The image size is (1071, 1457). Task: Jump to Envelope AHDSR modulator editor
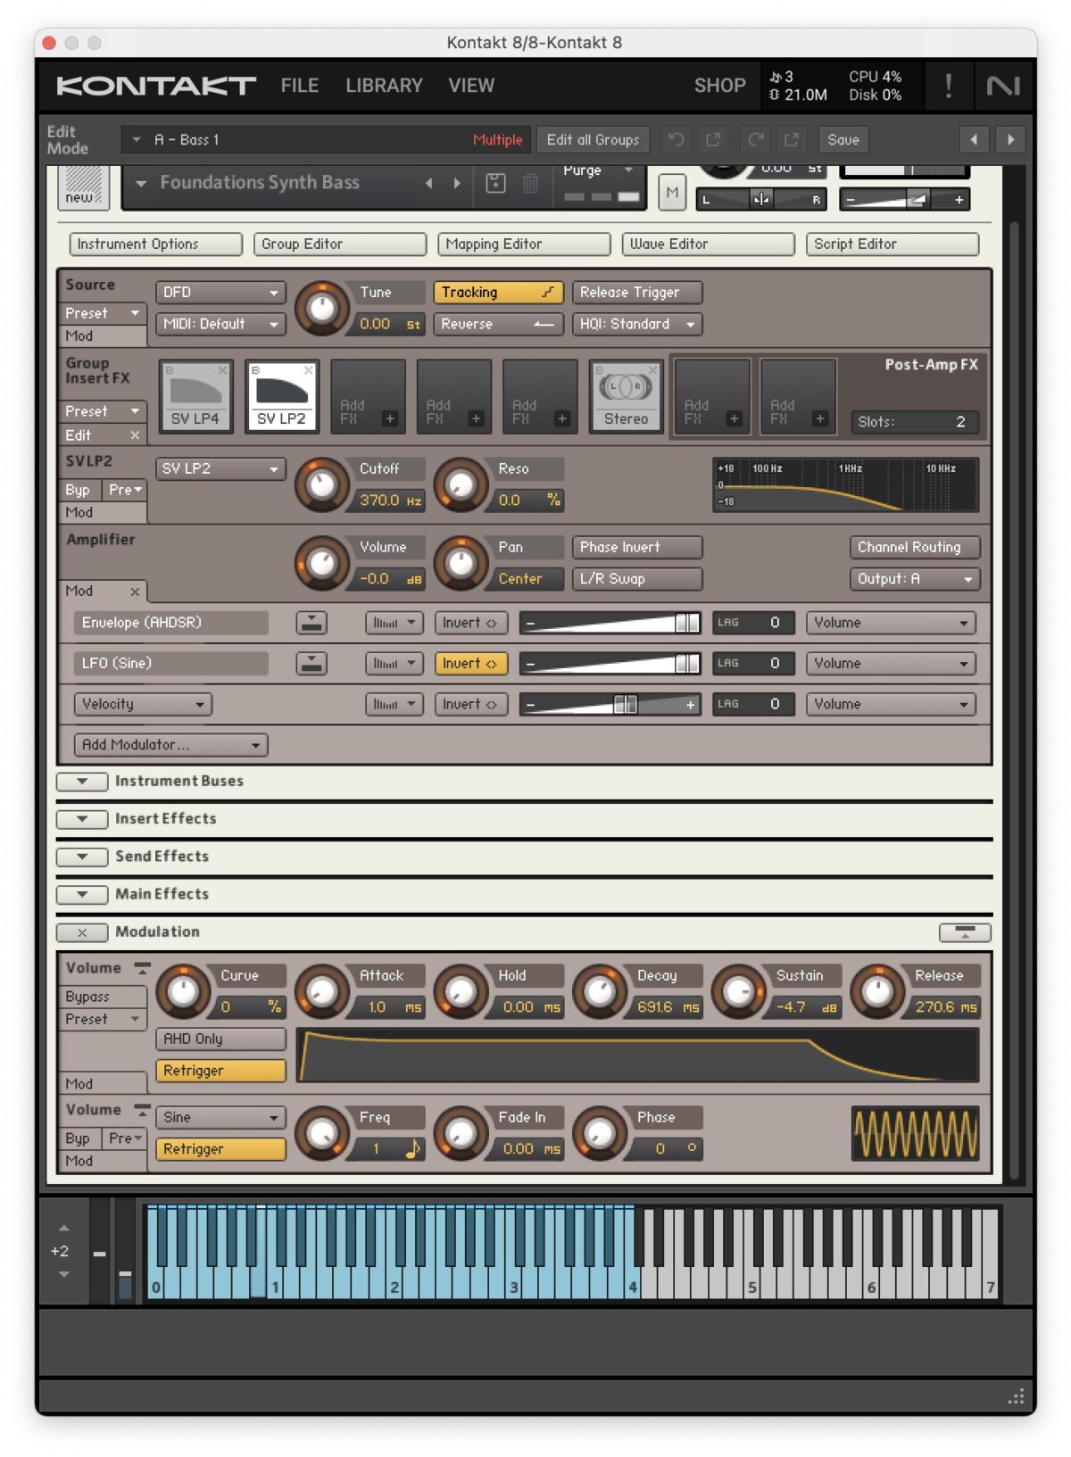click(311, 623)
